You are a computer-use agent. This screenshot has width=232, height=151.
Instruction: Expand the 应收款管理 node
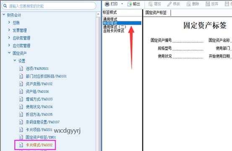point(9,38)
